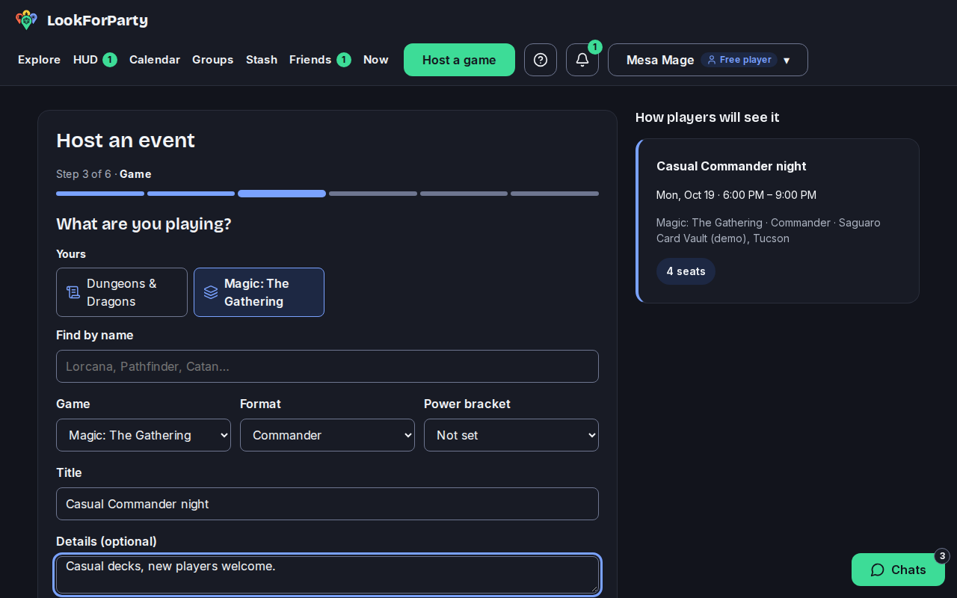The width and height of the screenshot is (957, 598).
Task: Click the Find by name search field
Action: 327,366
